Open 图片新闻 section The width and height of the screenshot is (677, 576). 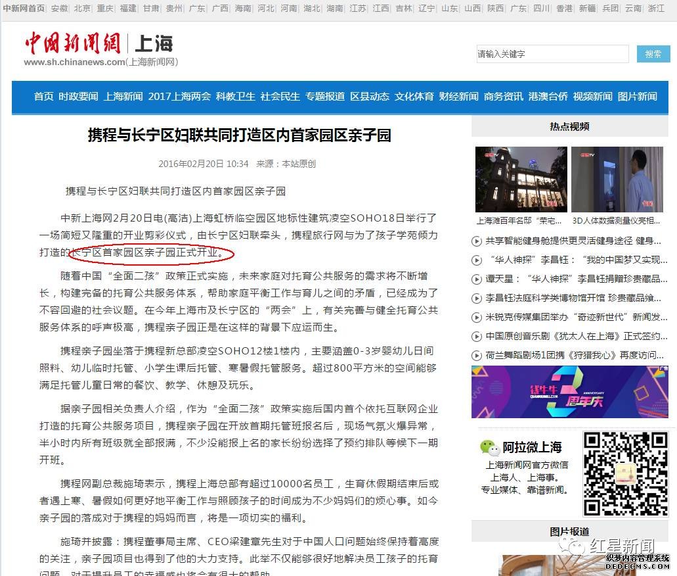tap(638, 97)
